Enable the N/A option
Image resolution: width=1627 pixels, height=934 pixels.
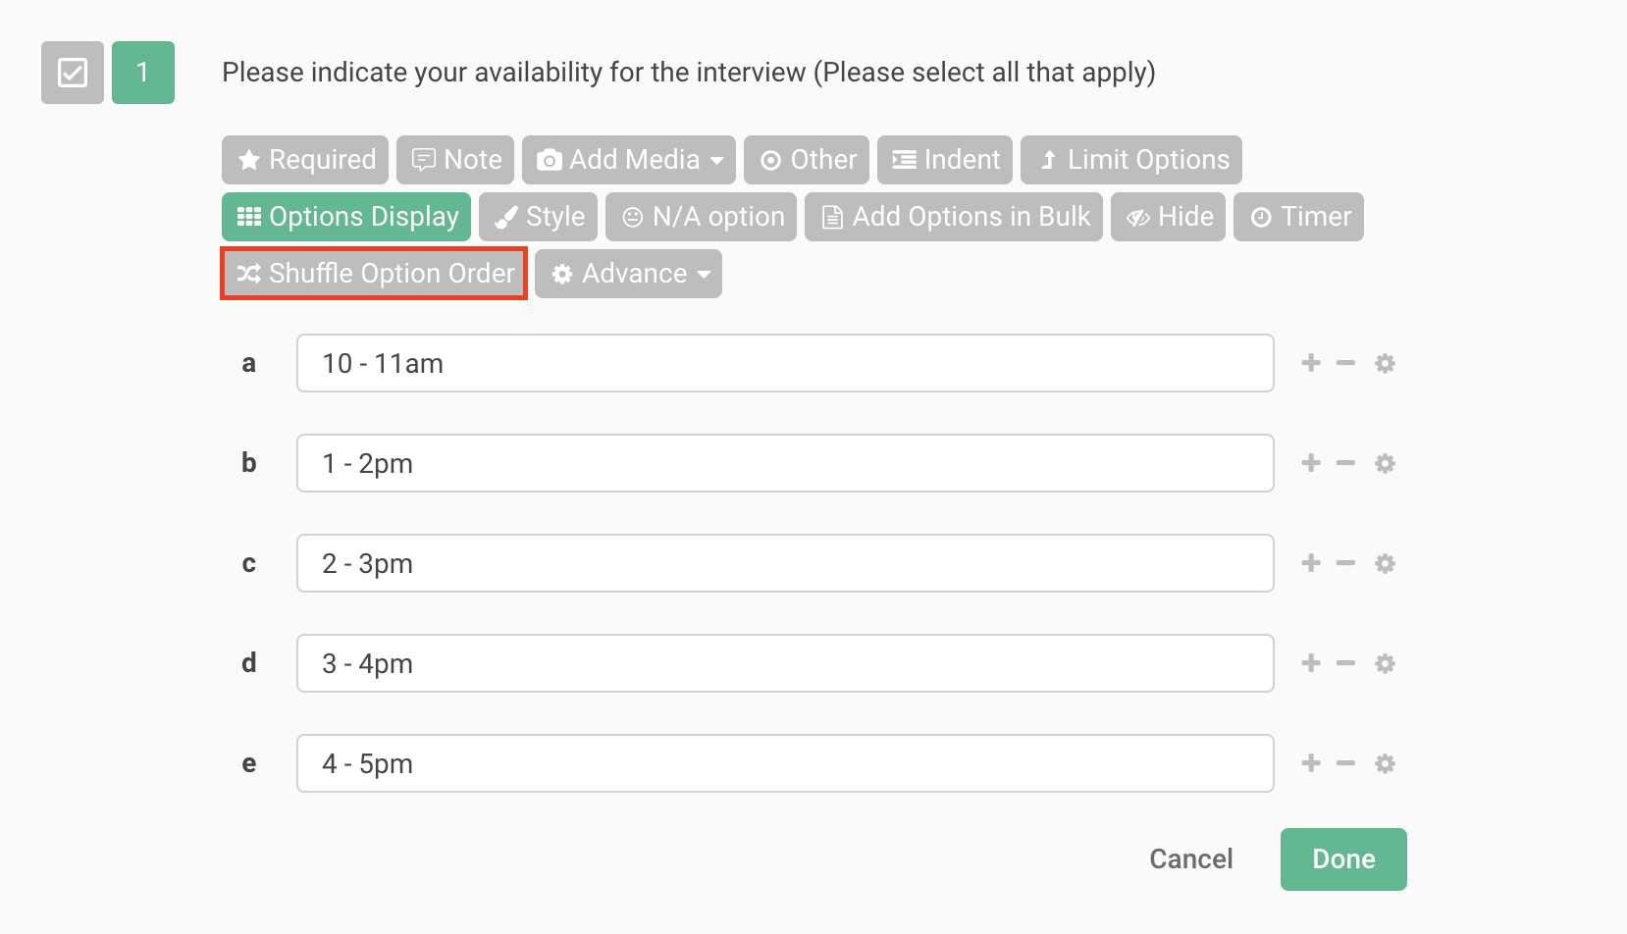(x=701, y=216)
